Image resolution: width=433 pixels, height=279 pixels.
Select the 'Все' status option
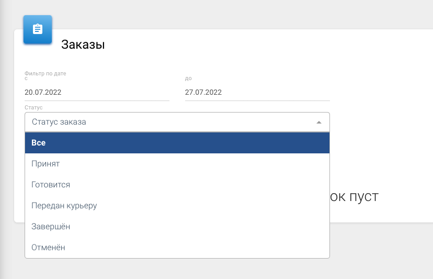(x=177, y=143)
